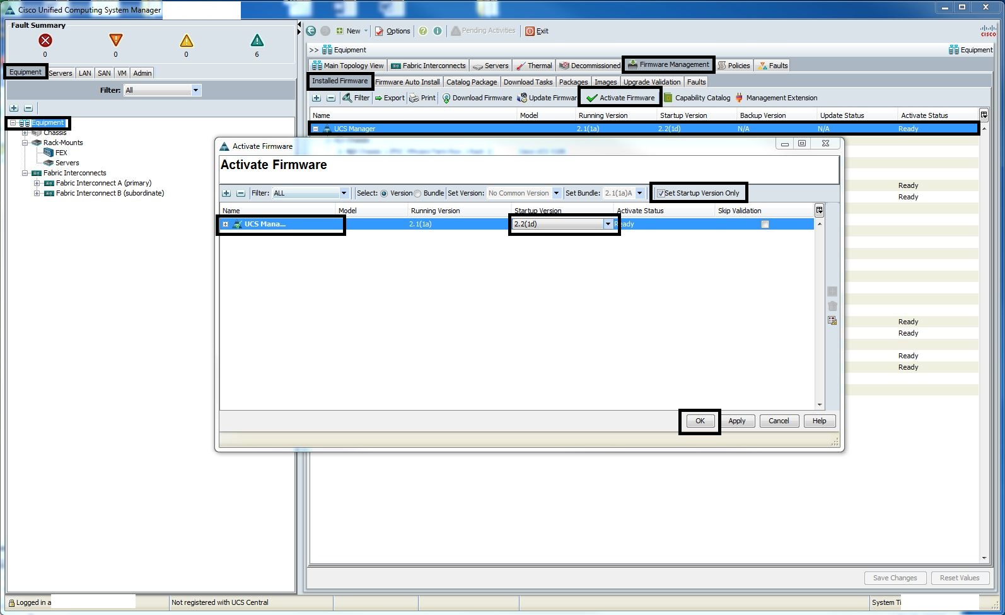Open the Startup Version 2.2(1d) dropdown

tap(607, 224)
